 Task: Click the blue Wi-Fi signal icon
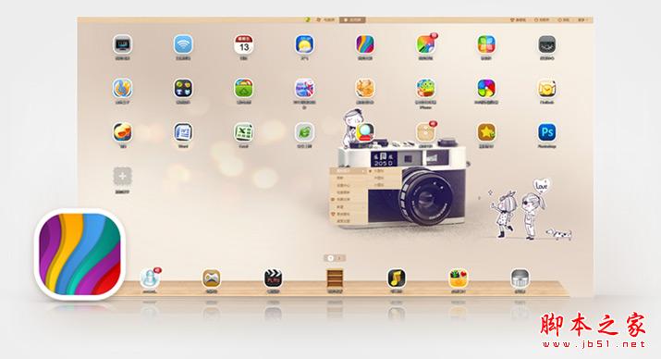[x=183, y=44]
